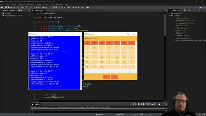The image size is (206, 116).
Task: Toggle Hide Static Members in Outline toolbar
Action: (x=192, y=10)
